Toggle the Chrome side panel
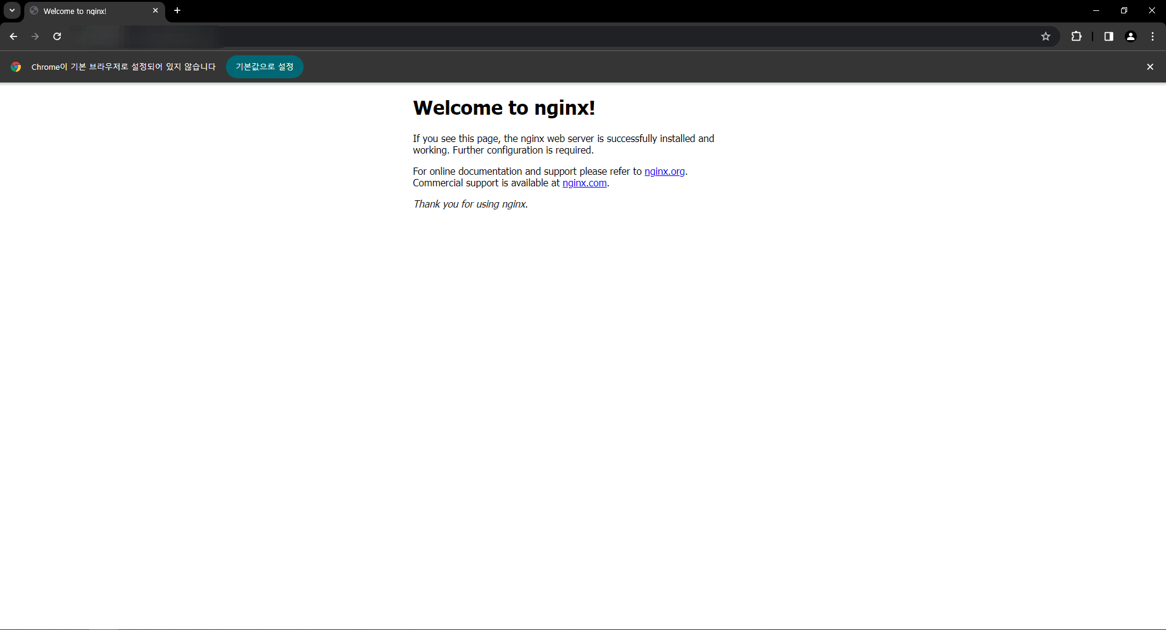The height and width of the screenshot is (630, 1166). 1109,36
